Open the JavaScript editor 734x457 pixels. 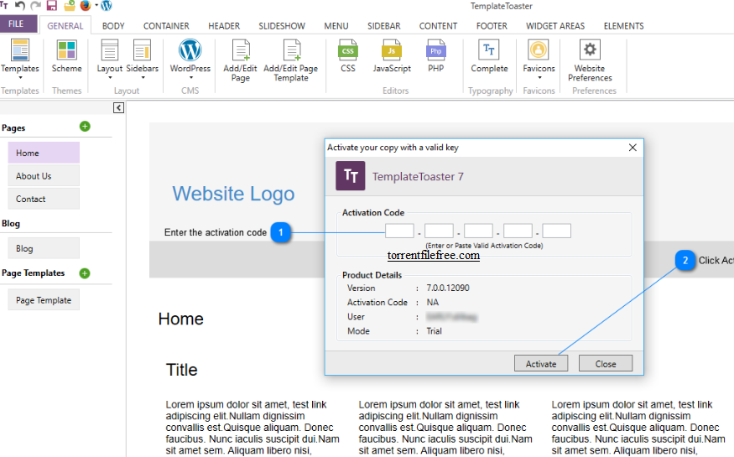click(392, 50)
